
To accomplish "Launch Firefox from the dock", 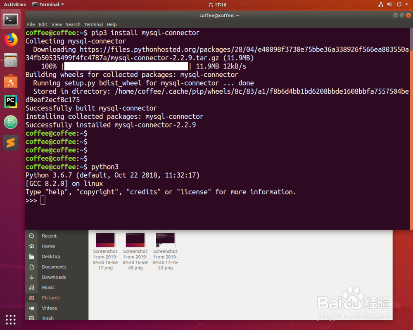I will 11,40.
